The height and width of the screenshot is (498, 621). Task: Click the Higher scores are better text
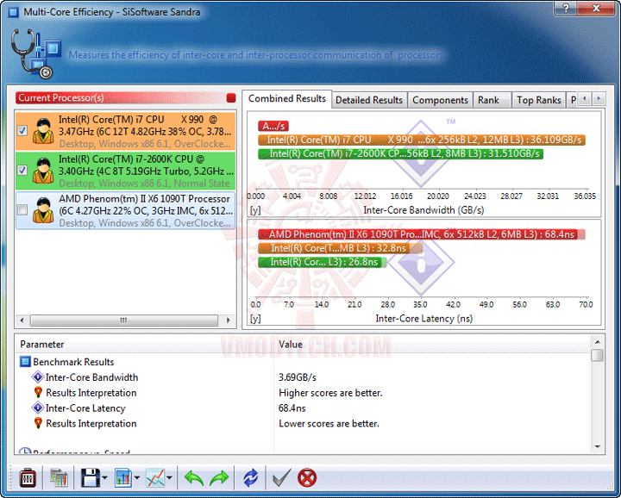pyautogui.click(x=330, y=393)
